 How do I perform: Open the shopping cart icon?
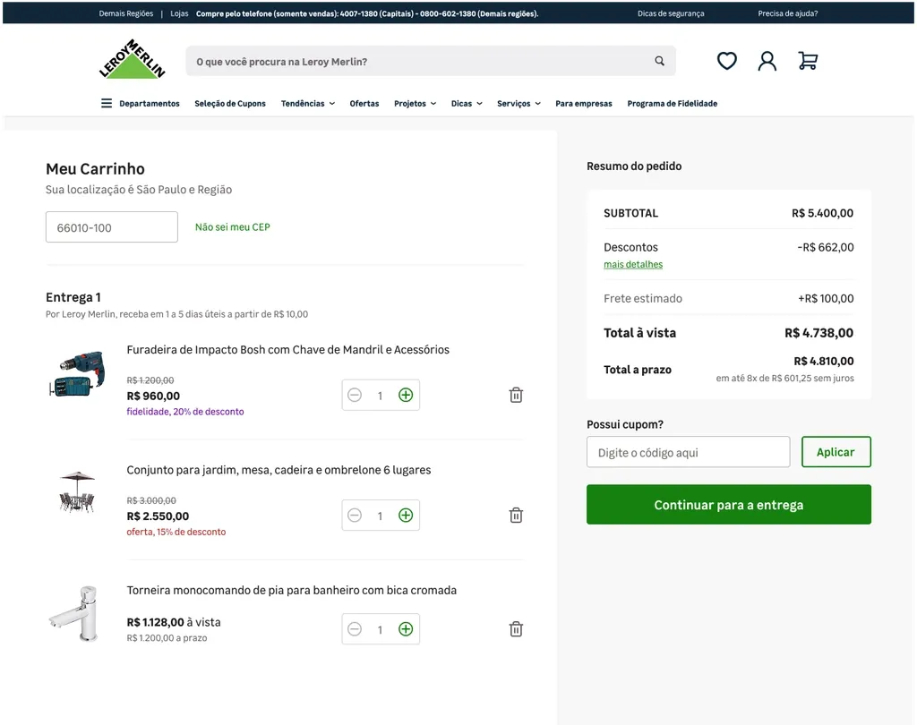point(808,61)
